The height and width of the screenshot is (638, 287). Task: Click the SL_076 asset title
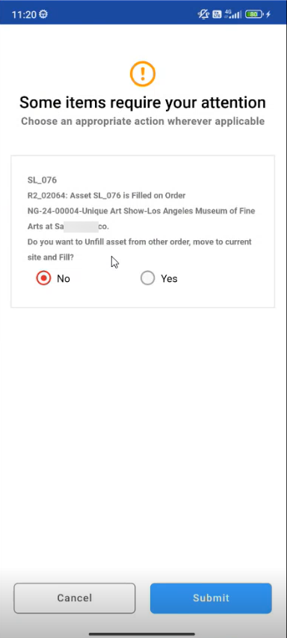(x=42, y=180)
